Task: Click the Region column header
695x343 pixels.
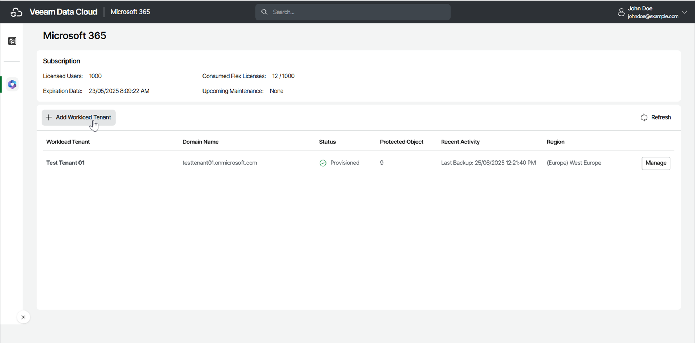Action: tap(555, 142)
